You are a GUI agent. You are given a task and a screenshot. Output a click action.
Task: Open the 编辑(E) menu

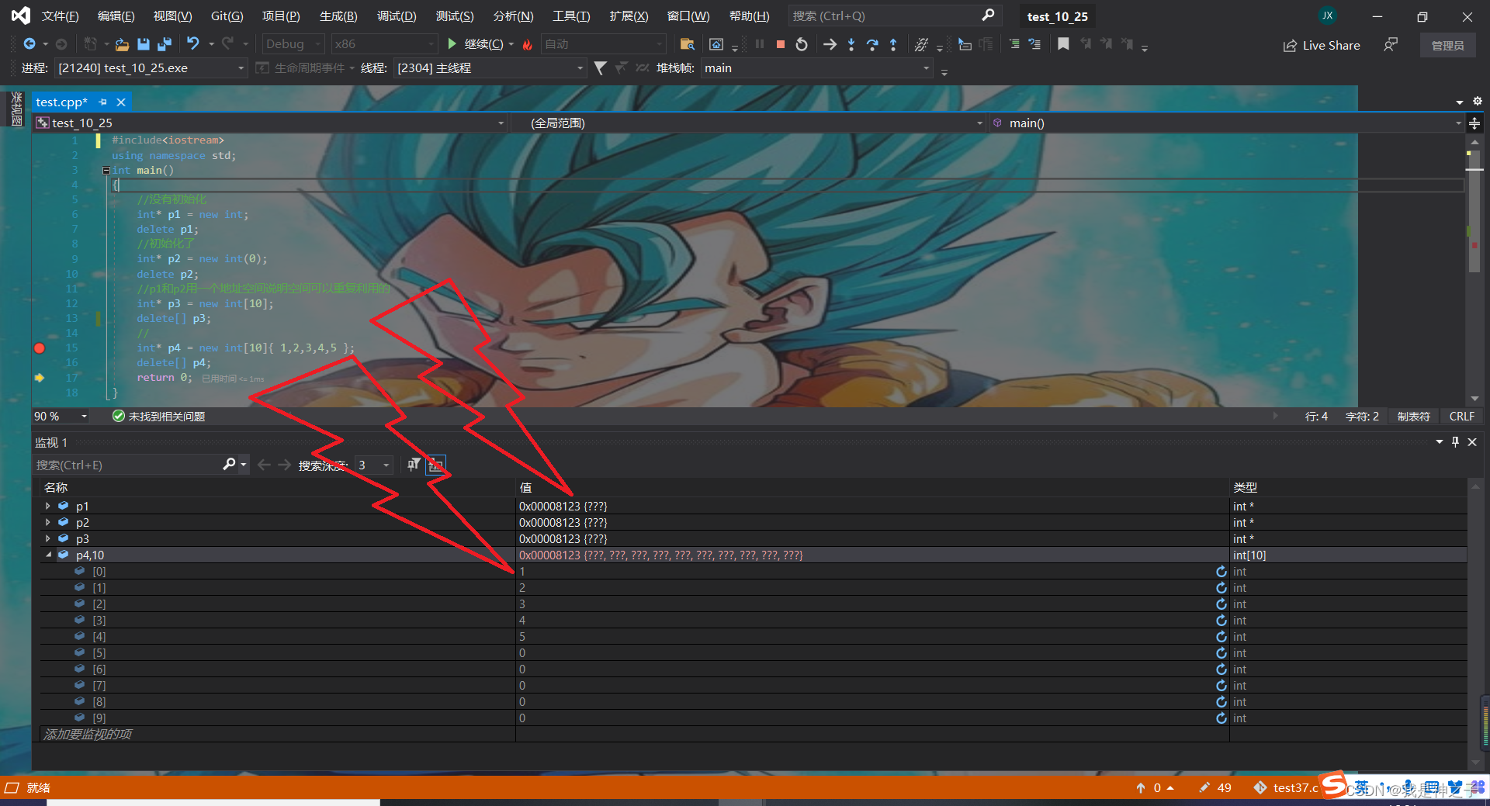tap(116, 16)
